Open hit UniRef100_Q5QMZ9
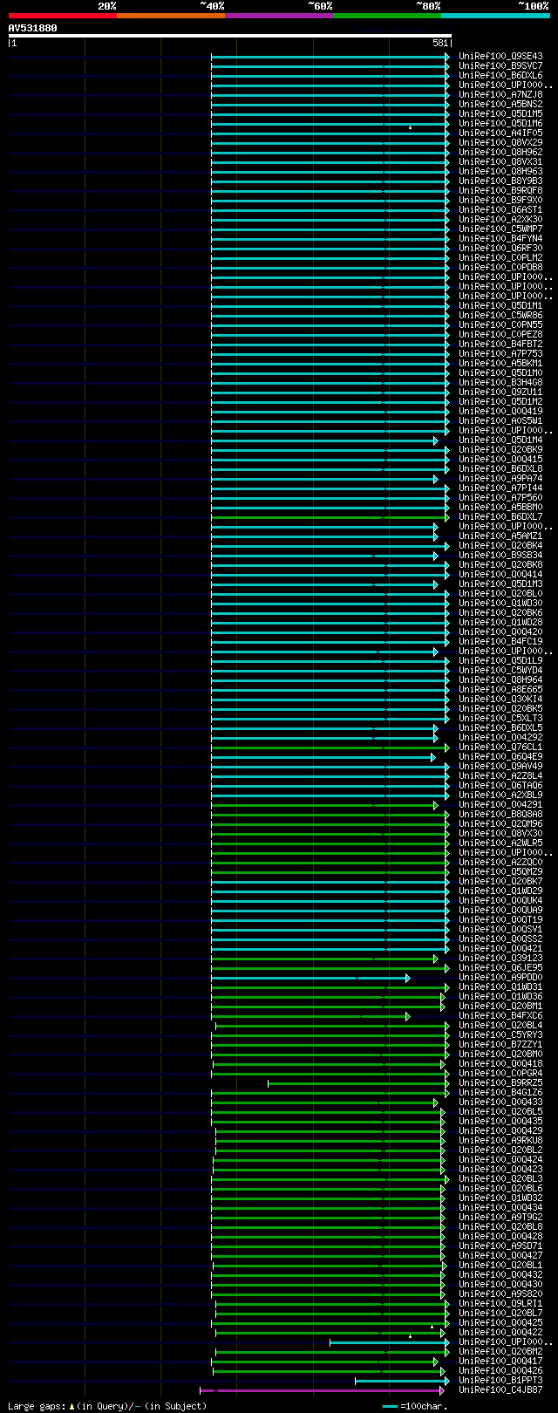558x1413 pixels. pos(500,872)
